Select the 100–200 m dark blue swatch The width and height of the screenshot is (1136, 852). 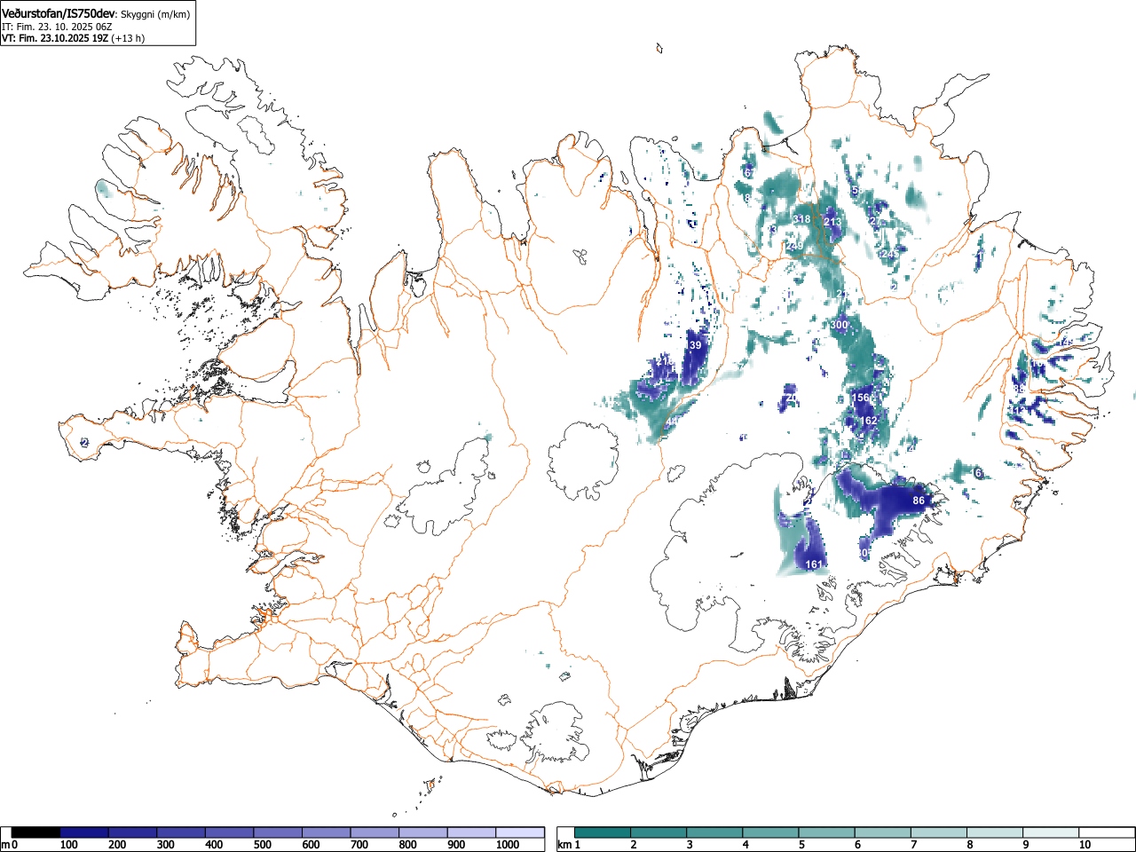[x=84, y=832]
